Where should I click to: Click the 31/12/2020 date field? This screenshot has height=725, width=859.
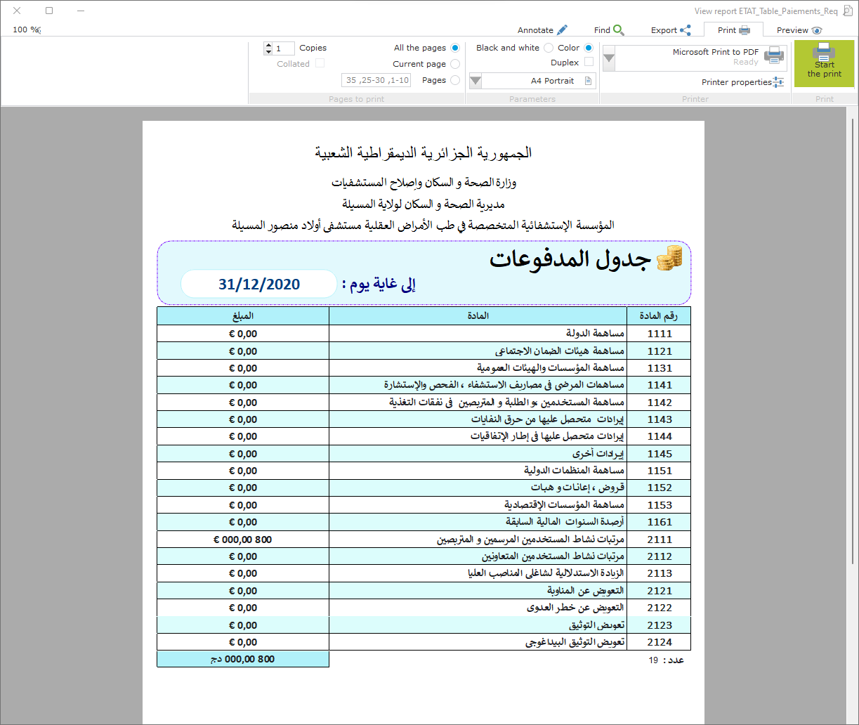259,284
